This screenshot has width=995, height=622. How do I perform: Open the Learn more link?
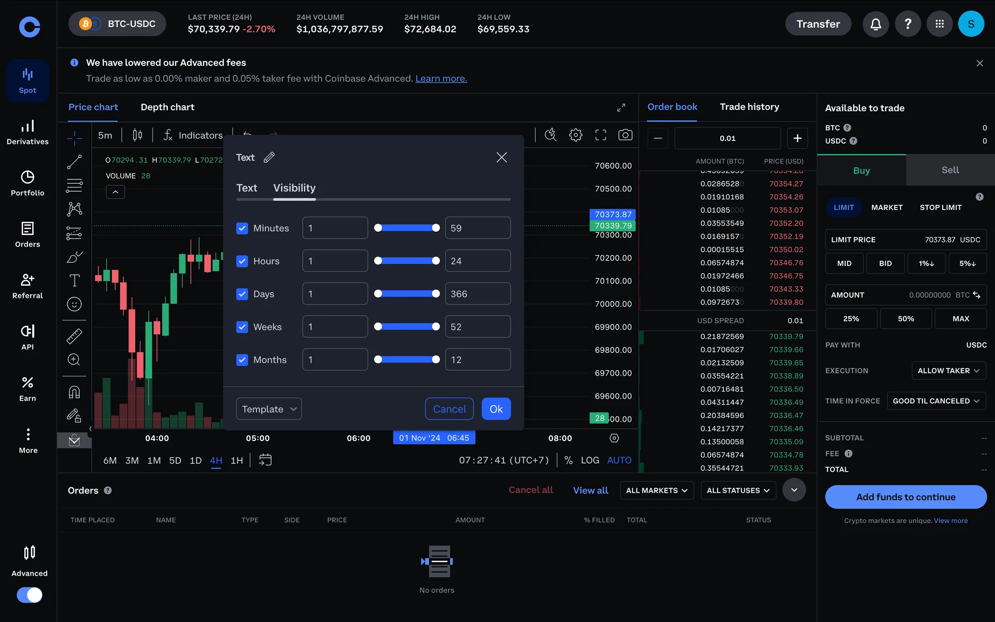441,79
